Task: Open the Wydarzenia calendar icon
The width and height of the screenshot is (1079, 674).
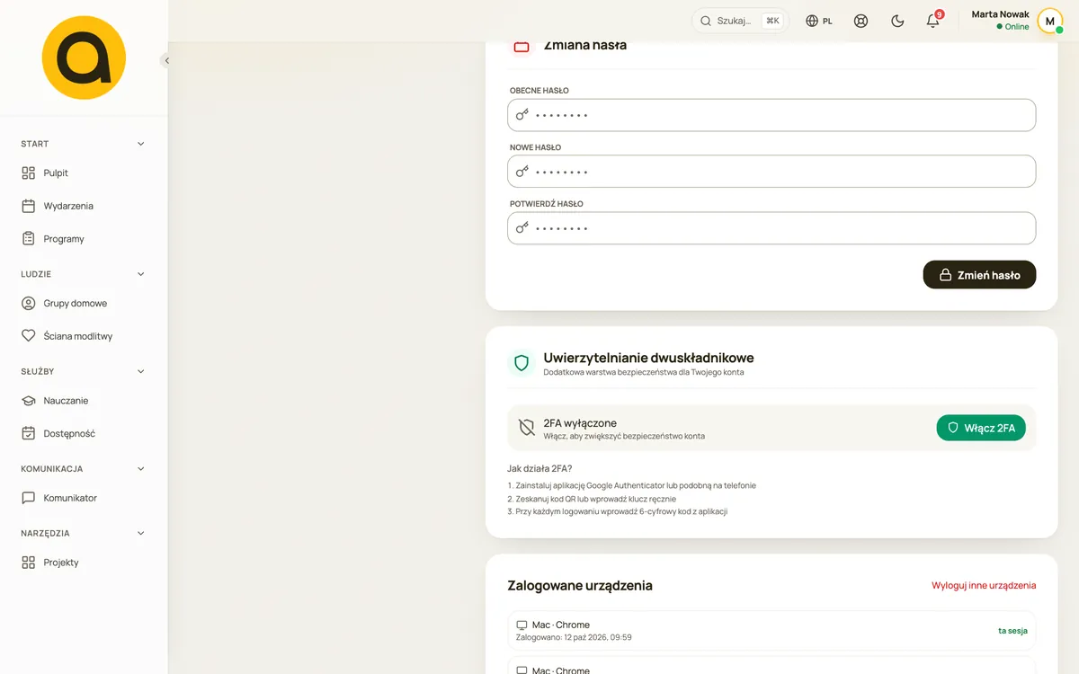Action: pos(28,206)
